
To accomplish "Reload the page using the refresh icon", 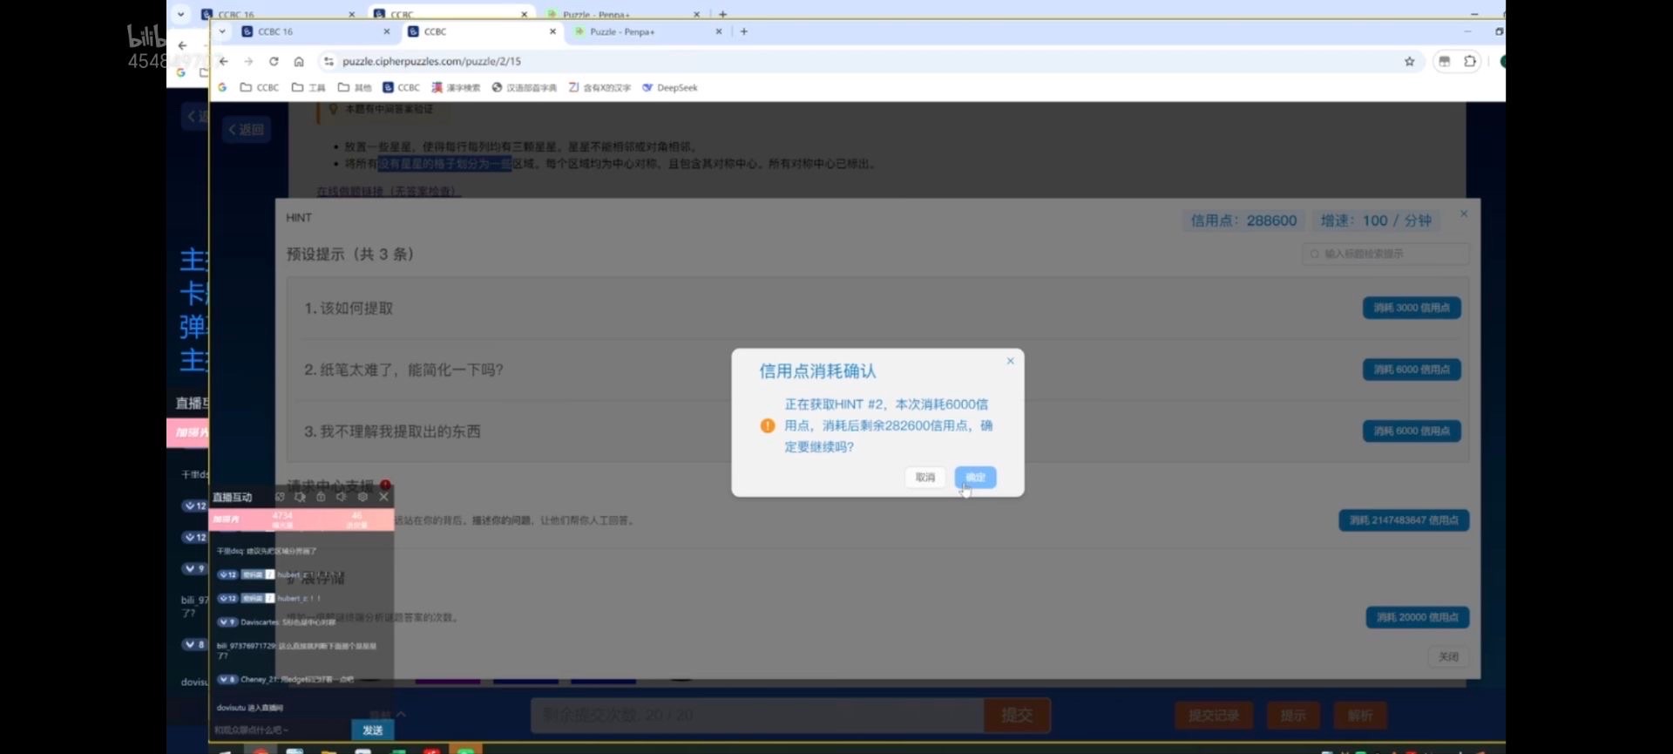I will point(274,61).
